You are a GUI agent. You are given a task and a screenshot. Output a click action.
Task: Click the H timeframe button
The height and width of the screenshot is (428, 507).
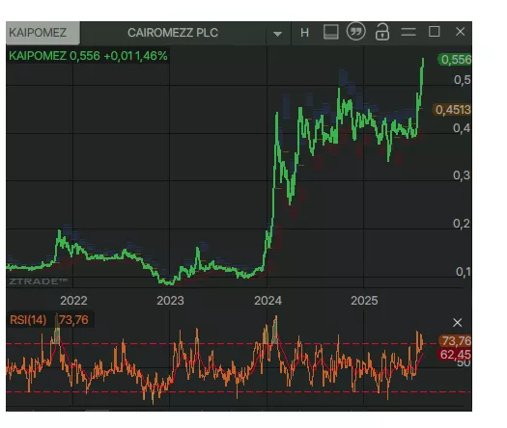pyautogui.click(x=304, y=33)
